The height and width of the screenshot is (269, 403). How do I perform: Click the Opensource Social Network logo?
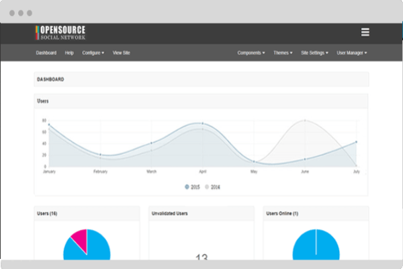click(x=60, y=33)
